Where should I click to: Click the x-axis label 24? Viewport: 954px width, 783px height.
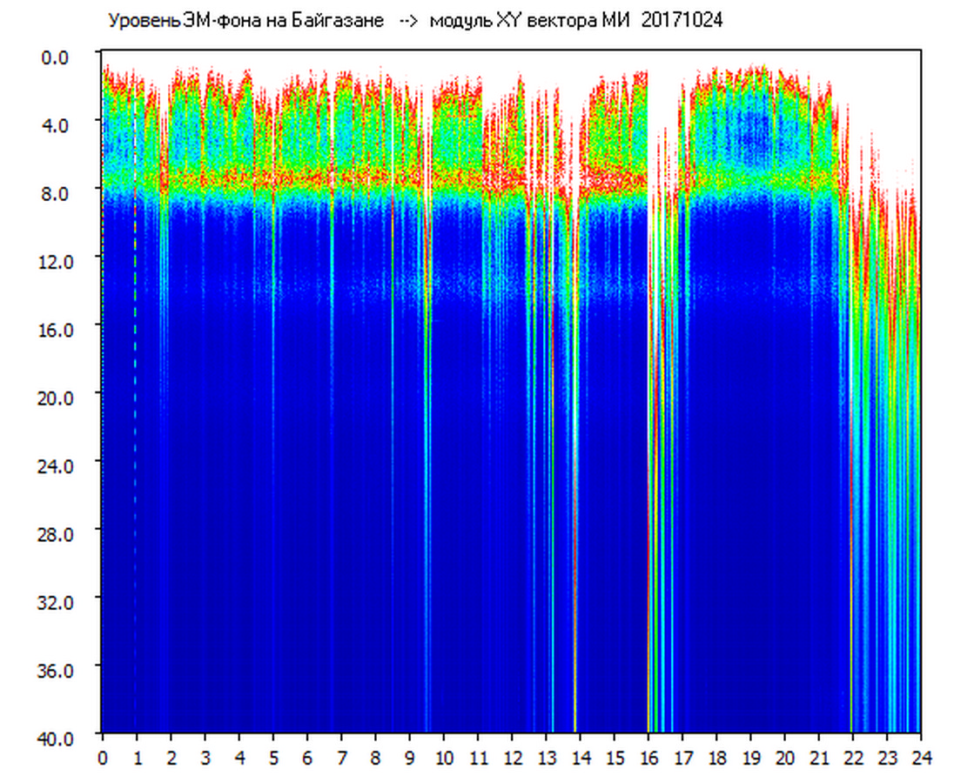pos(921,757)
